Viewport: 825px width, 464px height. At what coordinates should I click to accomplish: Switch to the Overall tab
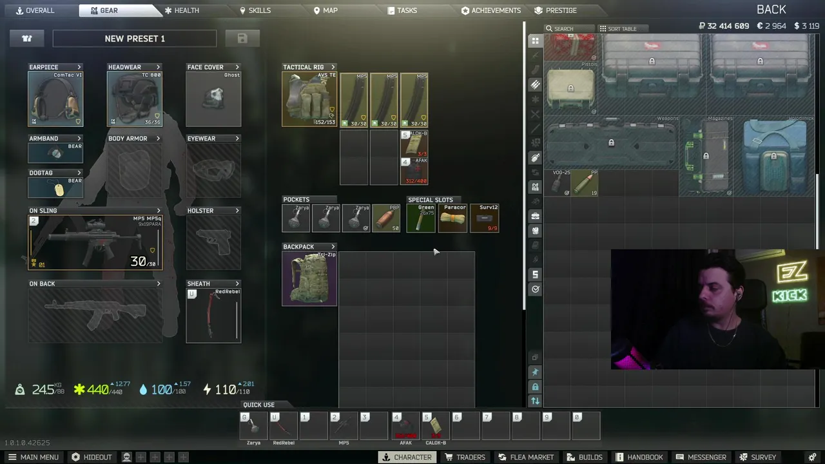pyautogui.click(x=35, y=10)
